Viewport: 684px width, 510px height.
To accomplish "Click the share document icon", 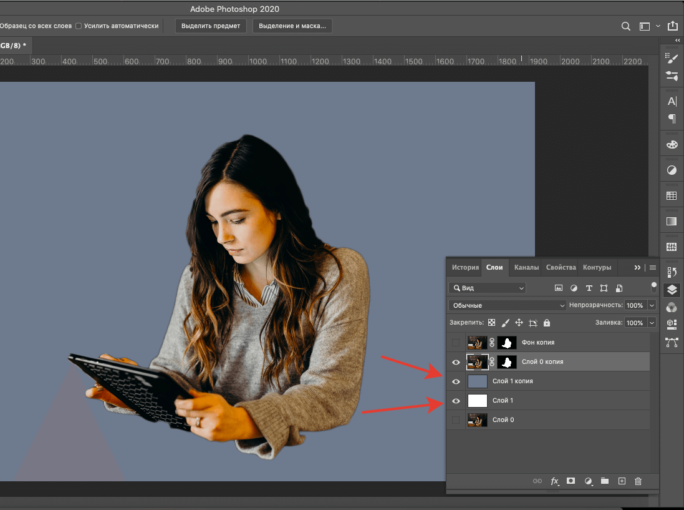I will [x=672, y=26].
